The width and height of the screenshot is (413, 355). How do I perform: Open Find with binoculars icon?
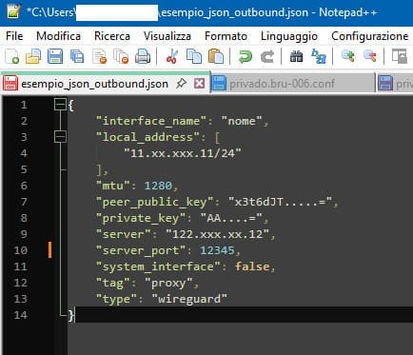click(296, 57)
